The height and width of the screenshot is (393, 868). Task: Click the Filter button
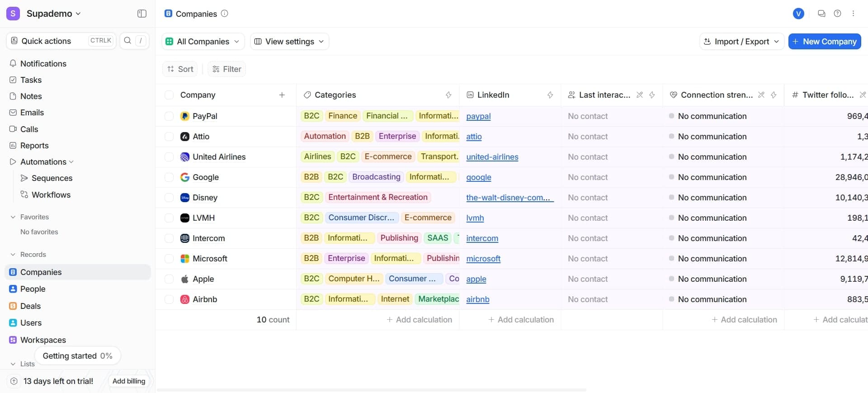226,69
